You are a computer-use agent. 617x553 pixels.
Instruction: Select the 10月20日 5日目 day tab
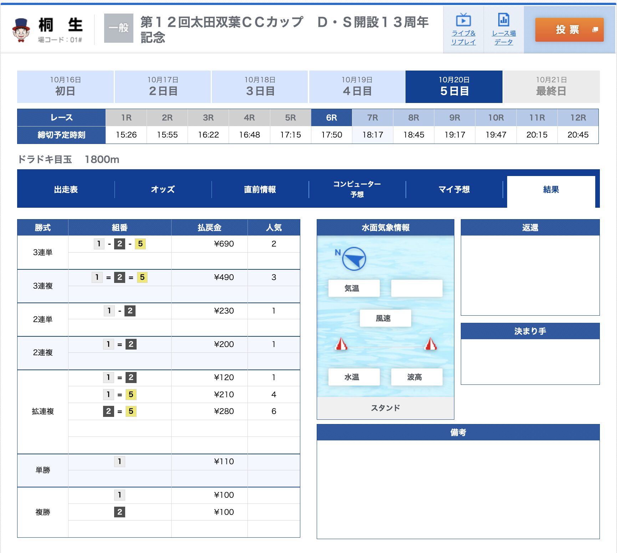click(x=454, y=87)
